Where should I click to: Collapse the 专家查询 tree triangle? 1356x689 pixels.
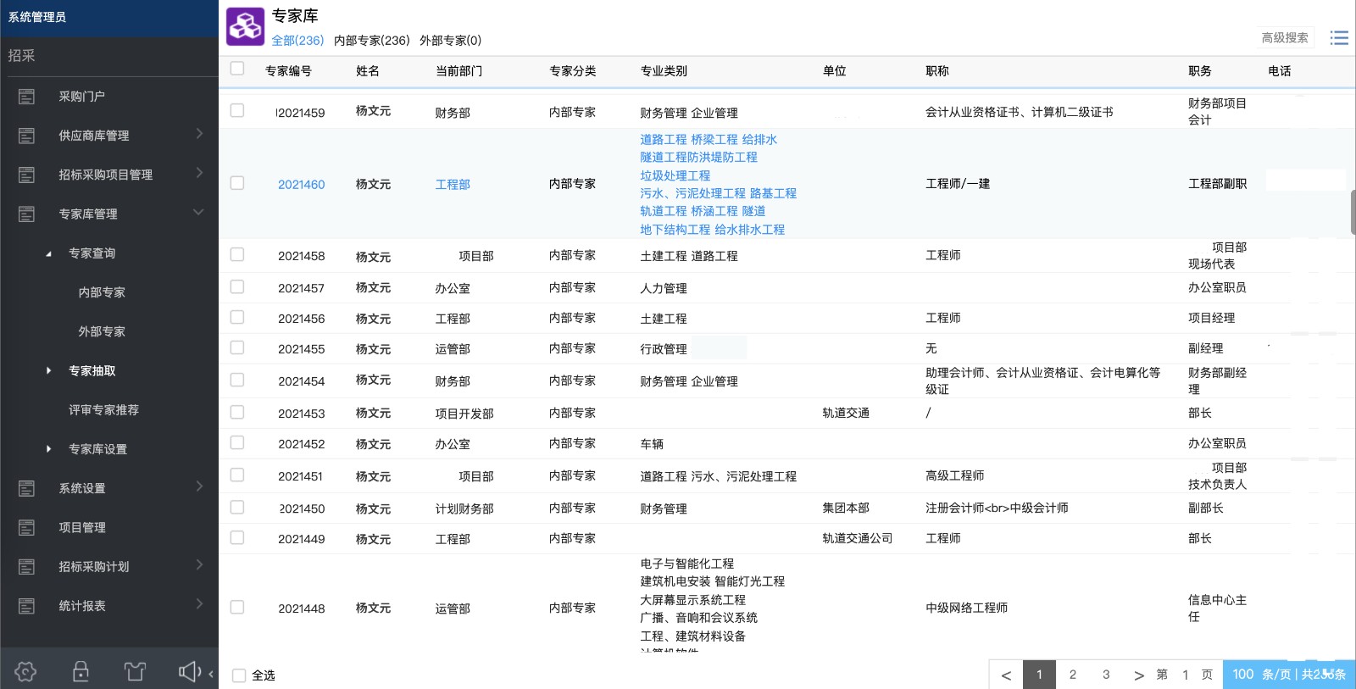tap(48, 253)
